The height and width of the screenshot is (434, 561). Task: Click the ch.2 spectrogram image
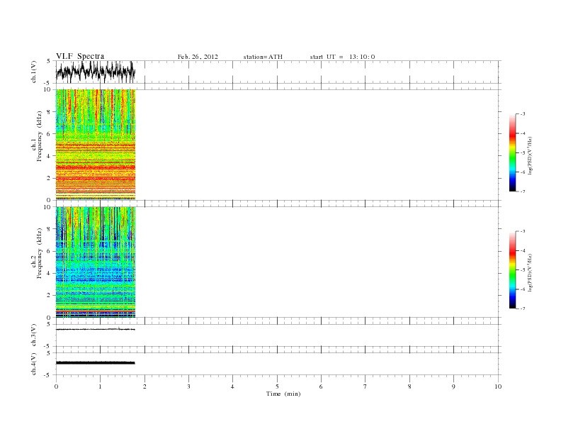pos(96,262)
